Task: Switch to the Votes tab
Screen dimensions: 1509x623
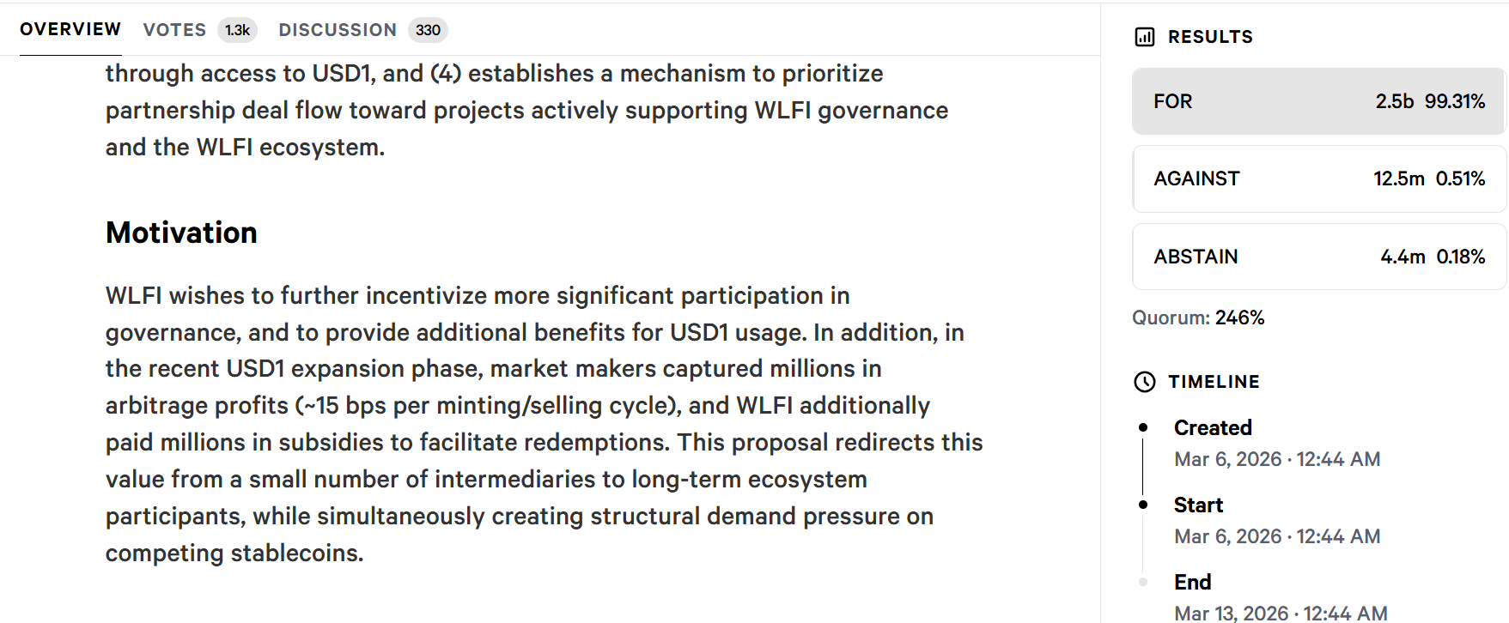Action: [174, 29]
